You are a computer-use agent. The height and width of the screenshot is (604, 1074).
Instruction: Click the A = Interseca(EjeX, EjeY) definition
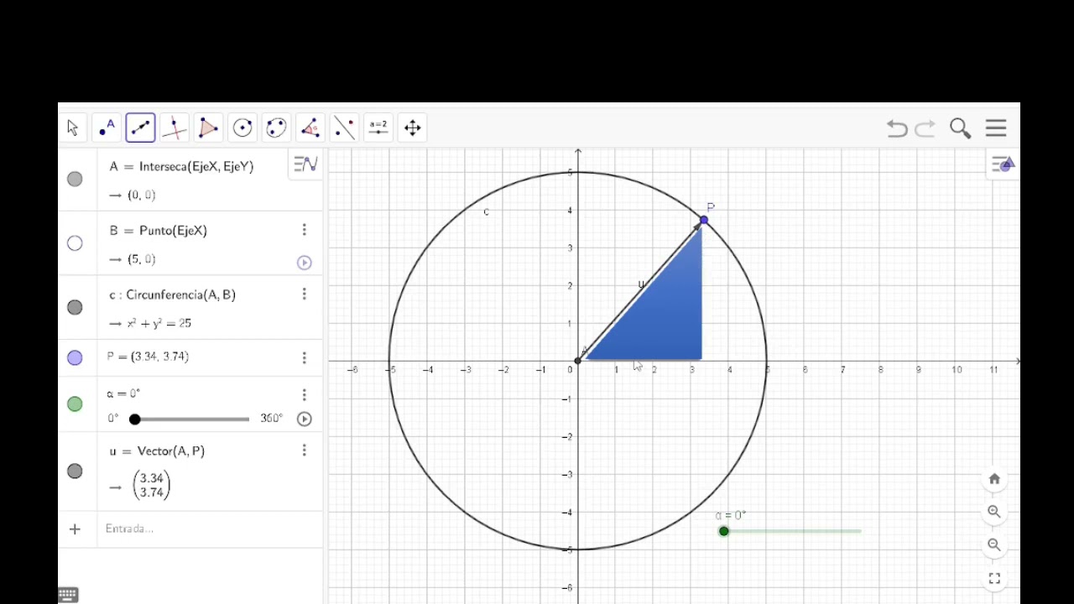(181, 166)
